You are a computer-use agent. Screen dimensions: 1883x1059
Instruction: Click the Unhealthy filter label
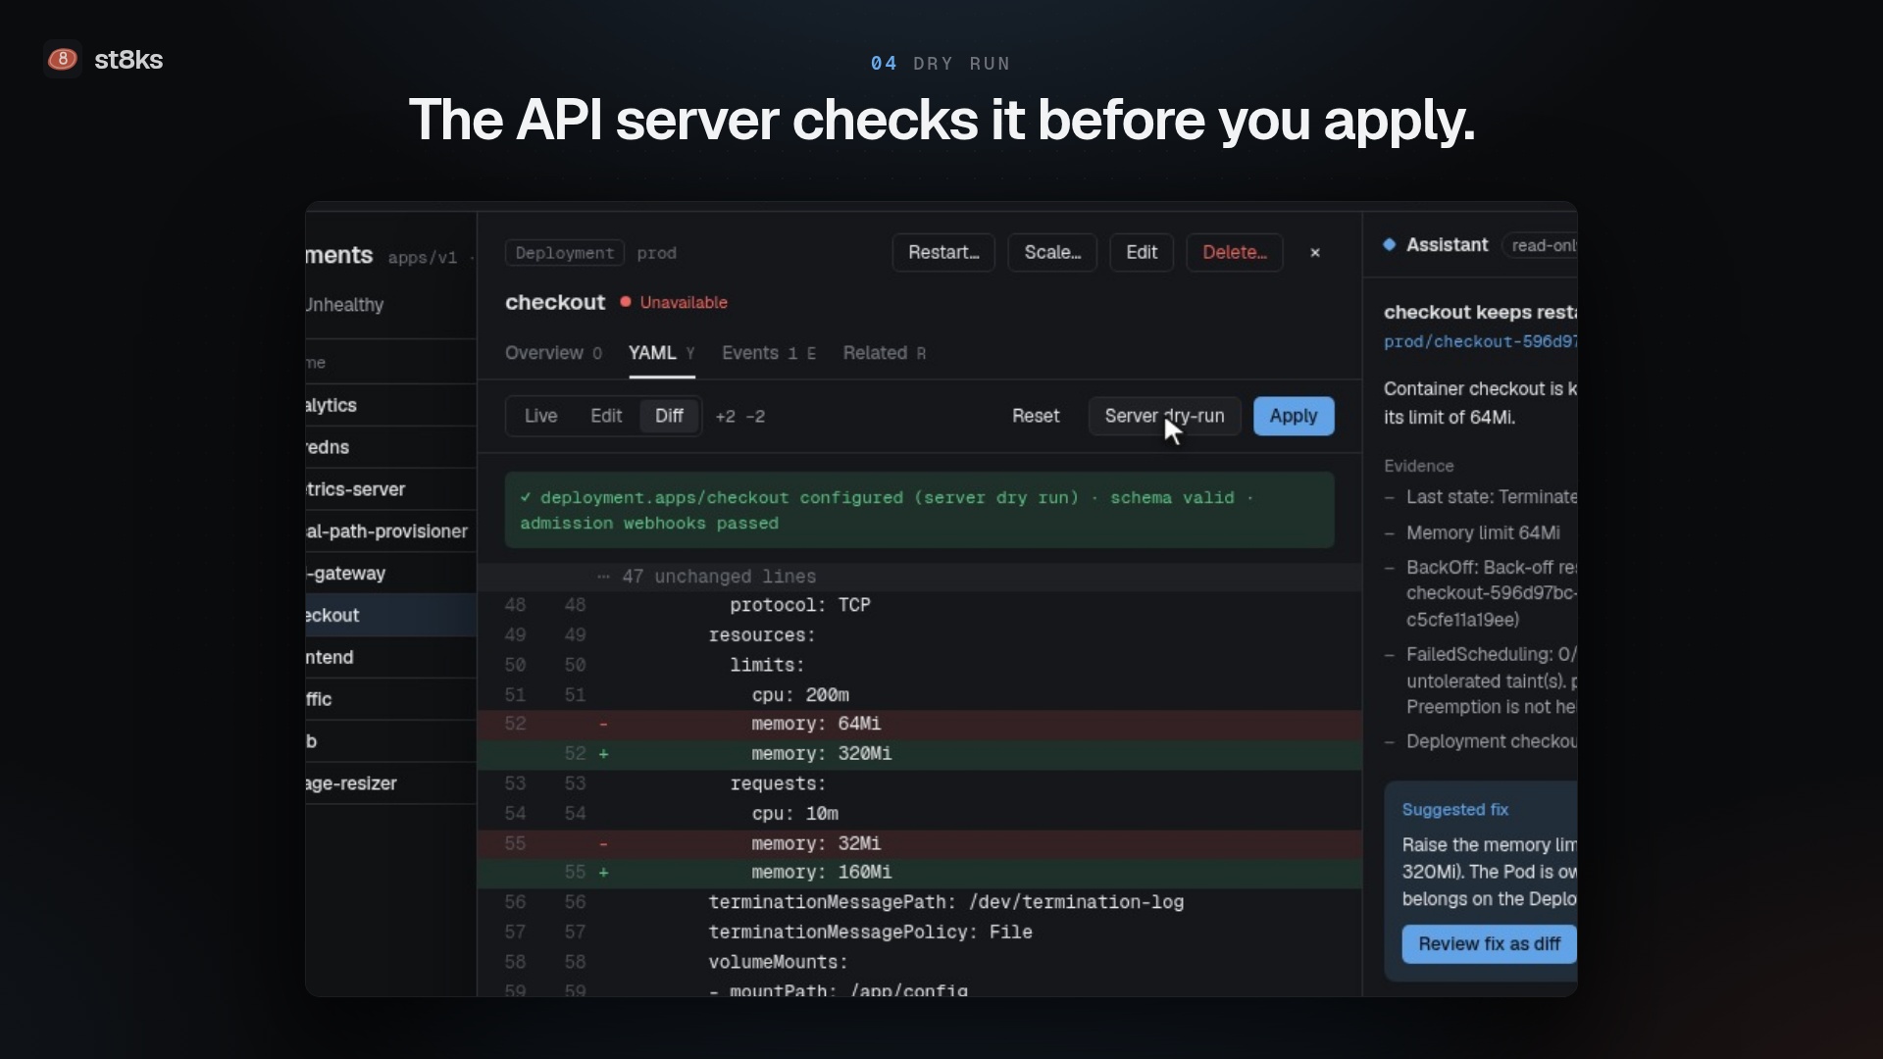coord(344,305)
